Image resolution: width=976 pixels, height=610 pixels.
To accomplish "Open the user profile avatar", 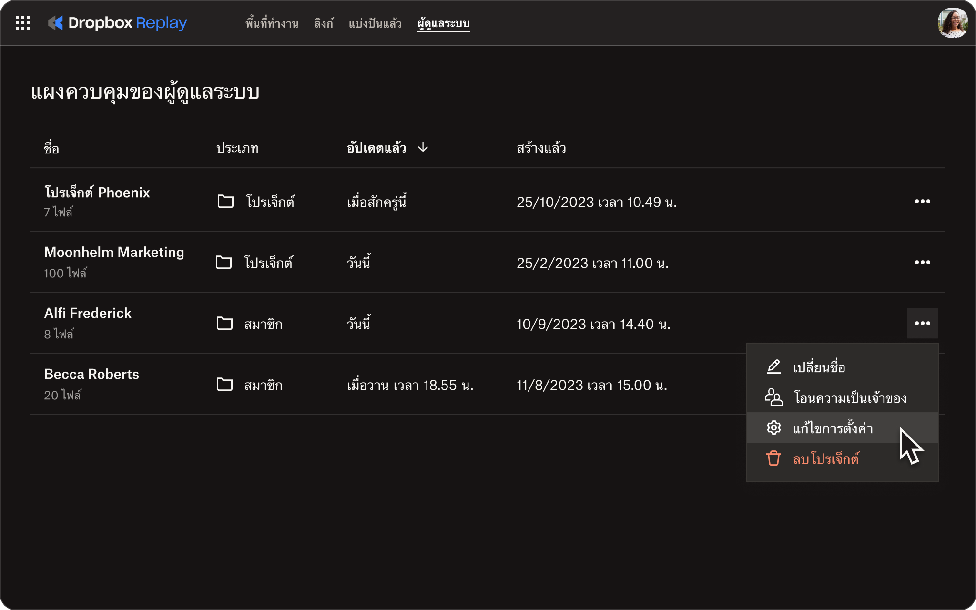I will click(x=953, y=23).
